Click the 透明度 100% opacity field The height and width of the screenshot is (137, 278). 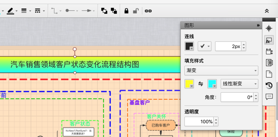199,121
